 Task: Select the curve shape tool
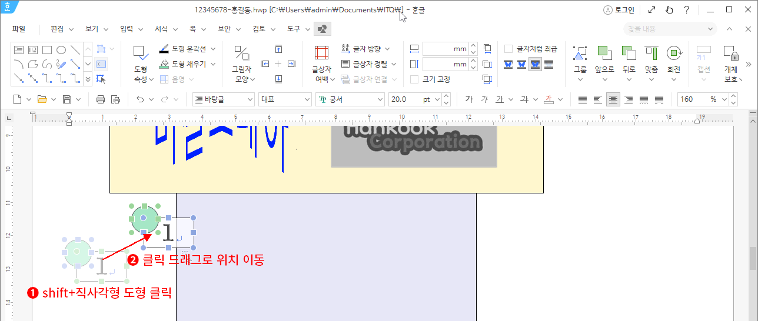tap(47, 63)
